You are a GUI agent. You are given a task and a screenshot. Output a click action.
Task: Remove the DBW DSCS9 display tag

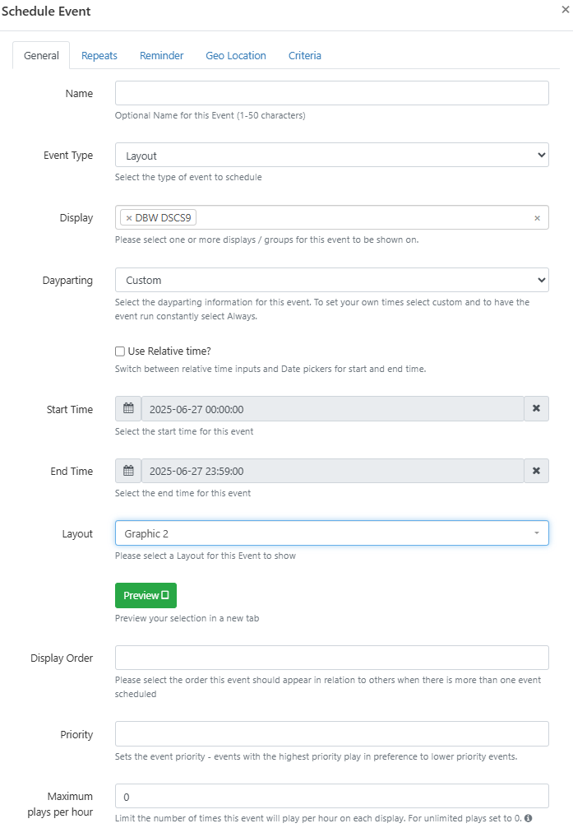(x=129, y=218)
